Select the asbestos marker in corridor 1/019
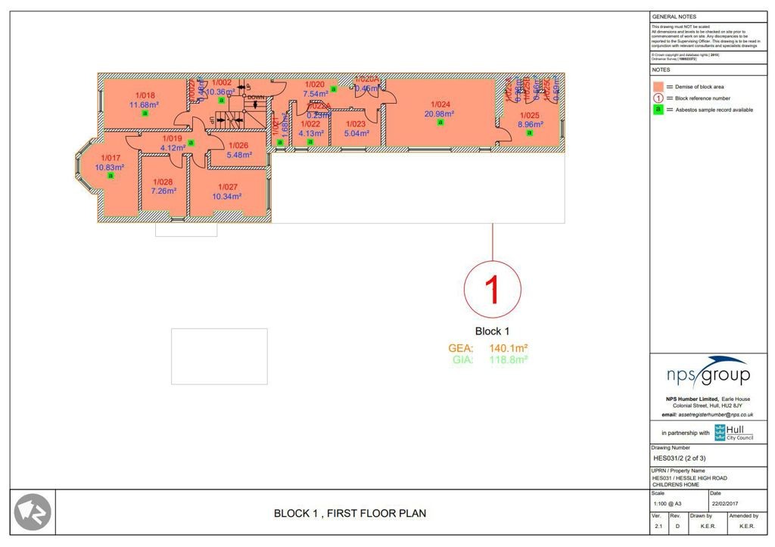 click(191, 142)
